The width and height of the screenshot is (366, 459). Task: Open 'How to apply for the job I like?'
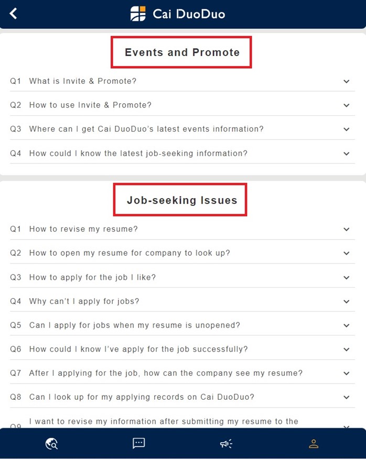coord(92,277)
